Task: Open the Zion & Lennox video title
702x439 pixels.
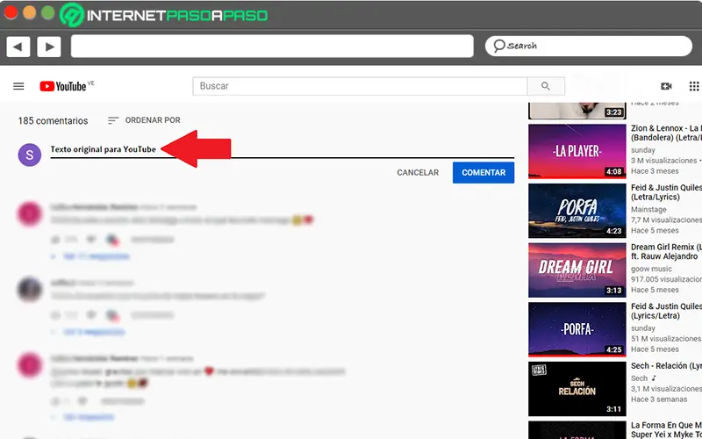Action: tap(666, 133)
